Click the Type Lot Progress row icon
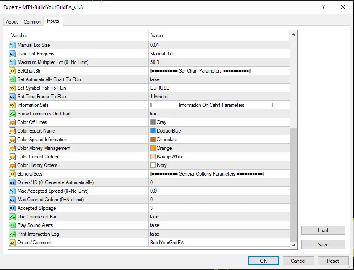The image size is (354, 270). pos(12,54)
